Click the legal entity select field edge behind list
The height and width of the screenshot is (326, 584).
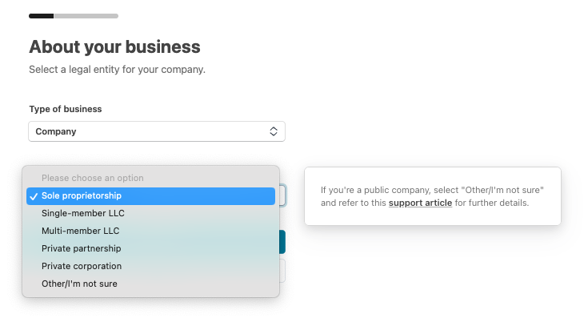coord(282,195)
